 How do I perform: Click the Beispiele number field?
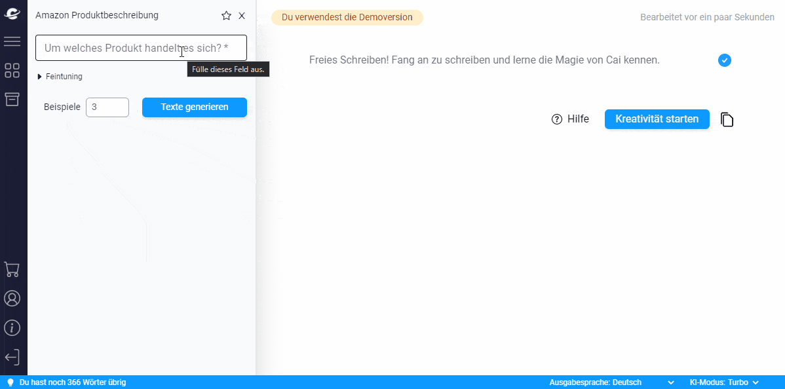[x=107, y=107]
